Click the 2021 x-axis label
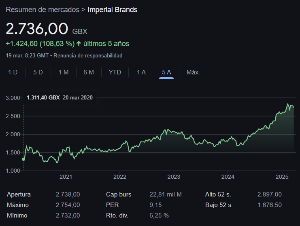Image resolution: width=300 pixels, height=226 pixels. [x=66, y=177]
